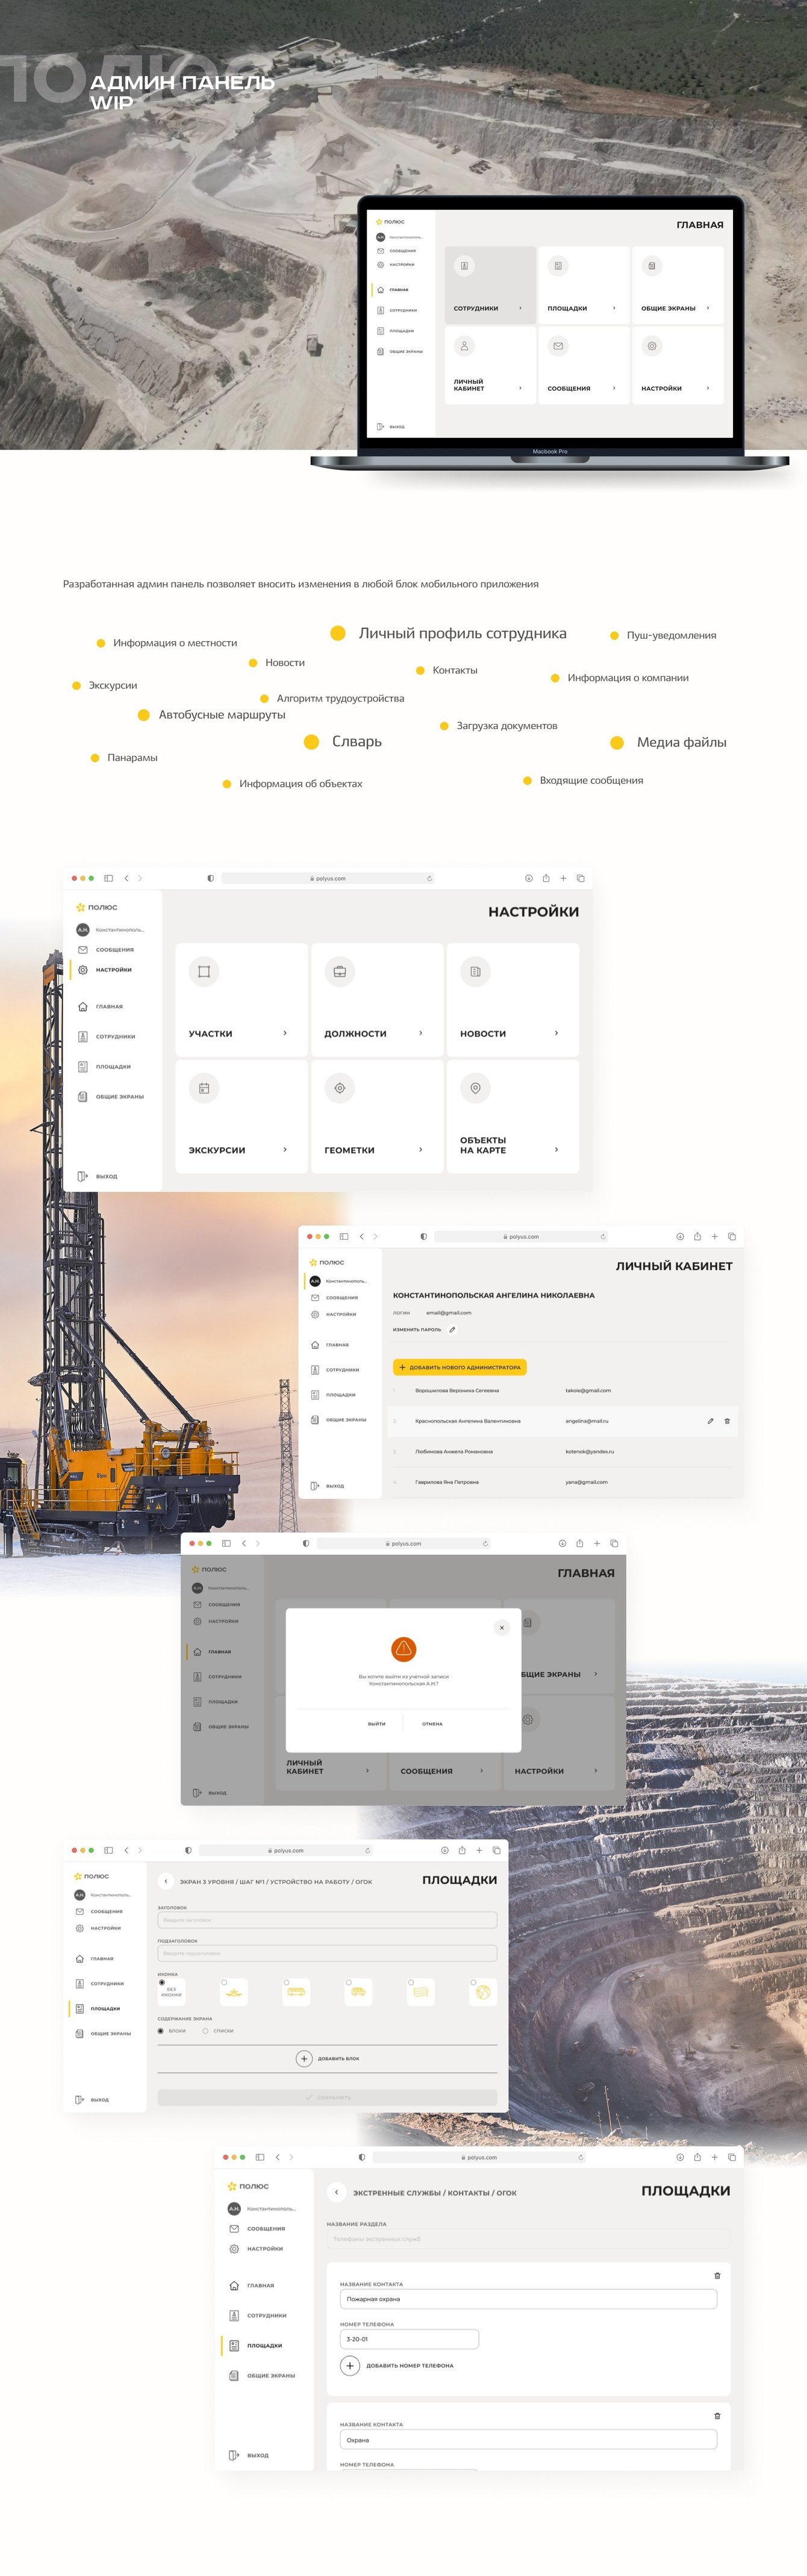Click Экскурсии calendar icon in Настройки window
Image resolution: width=807 pixels, height=2576 pixels.
[204, 1088]
